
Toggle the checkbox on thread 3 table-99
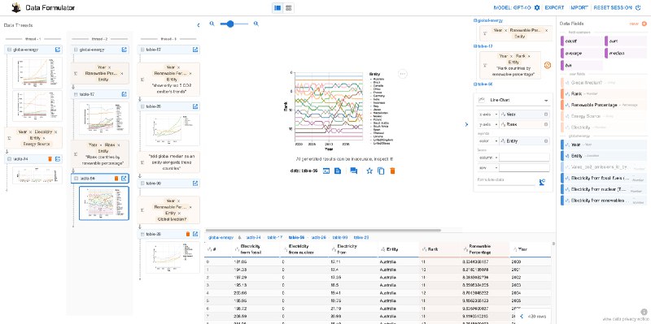(x=142, y=184)
